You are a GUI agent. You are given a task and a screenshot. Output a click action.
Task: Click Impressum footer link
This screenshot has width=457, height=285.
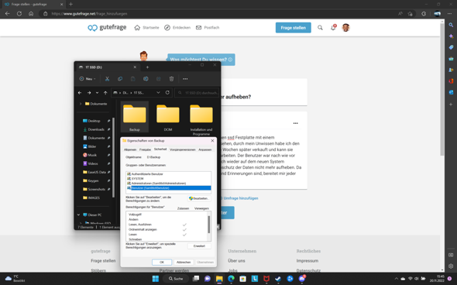point(308,261)
